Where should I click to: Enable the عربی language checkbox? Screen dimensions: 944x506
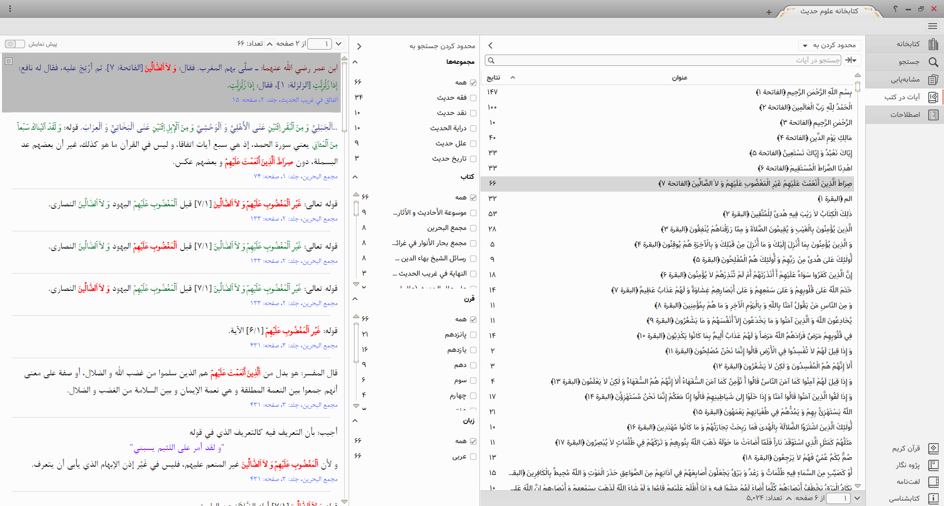pyautogui.click(x=473, y=456)
